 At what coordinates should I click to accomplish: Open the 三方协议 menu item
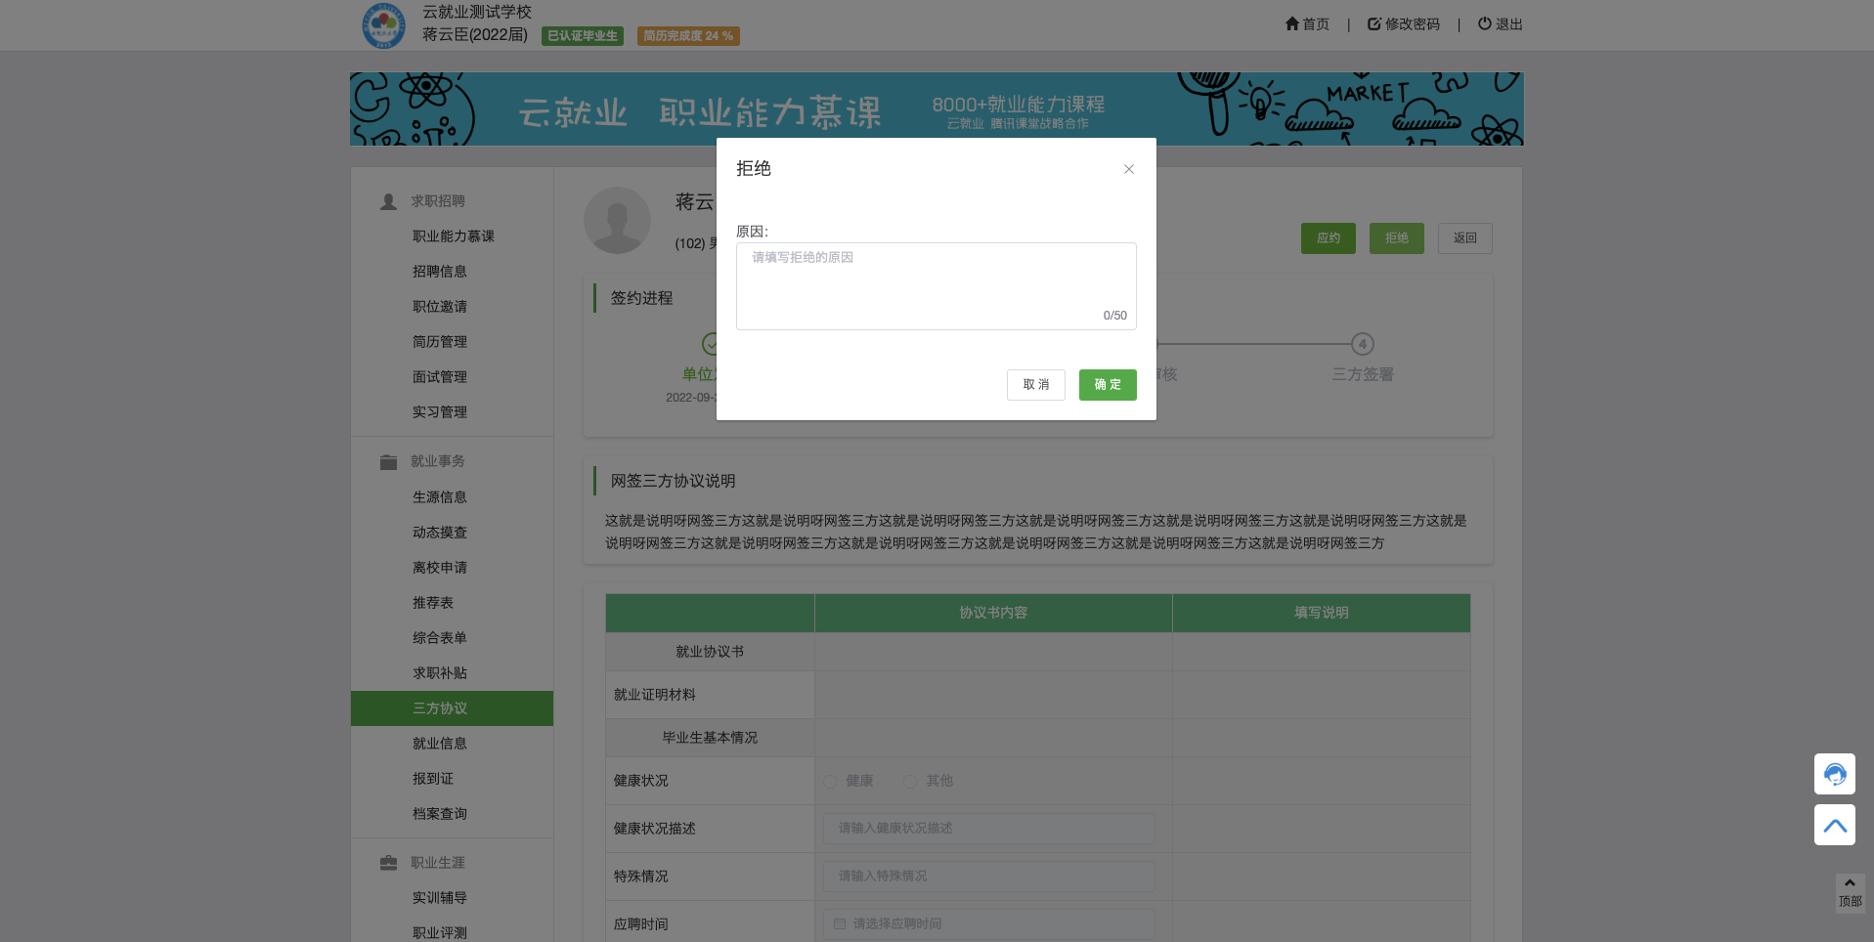click(440, 708)
